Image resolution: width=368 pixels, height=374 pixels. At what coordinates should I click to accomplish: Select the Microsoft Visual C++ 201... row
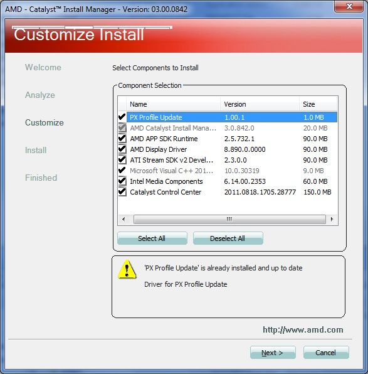(x=228, y=171)
